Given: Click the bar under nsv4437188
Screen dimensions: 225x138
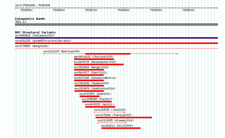Looking at the screenshot, I should coord(89,80).
